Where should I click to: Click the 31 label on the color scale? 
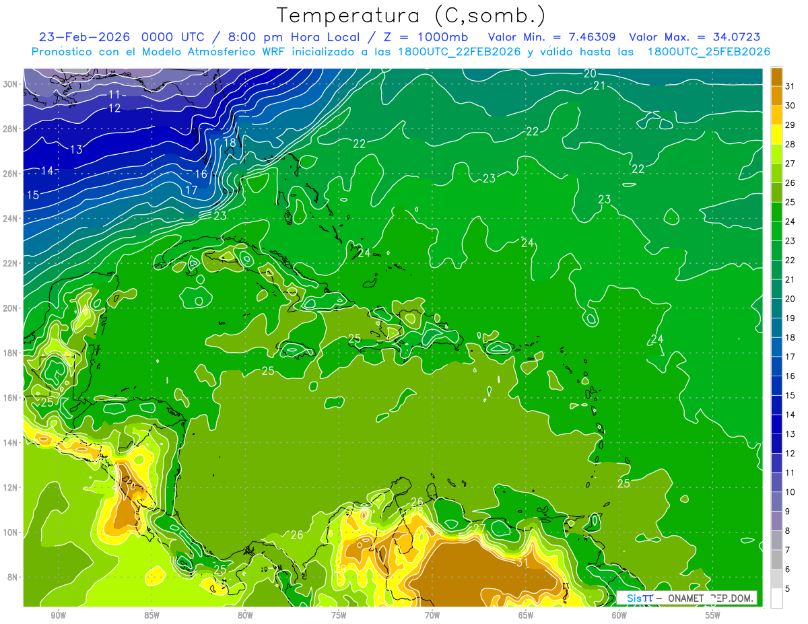[x=790, y=86]
